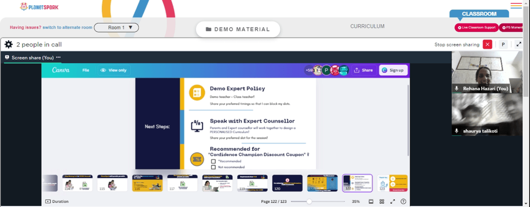Click the PlanetSpark logo

coord(39,7)
